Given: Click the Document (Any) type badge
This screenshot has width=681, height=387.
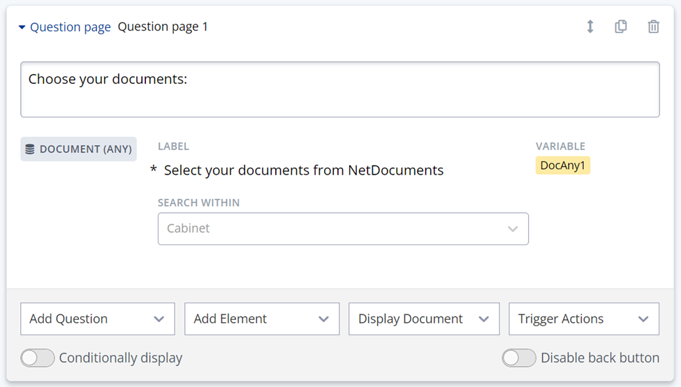Looking at the screenshot, I should pyautogui.click(x=79, y=149).
